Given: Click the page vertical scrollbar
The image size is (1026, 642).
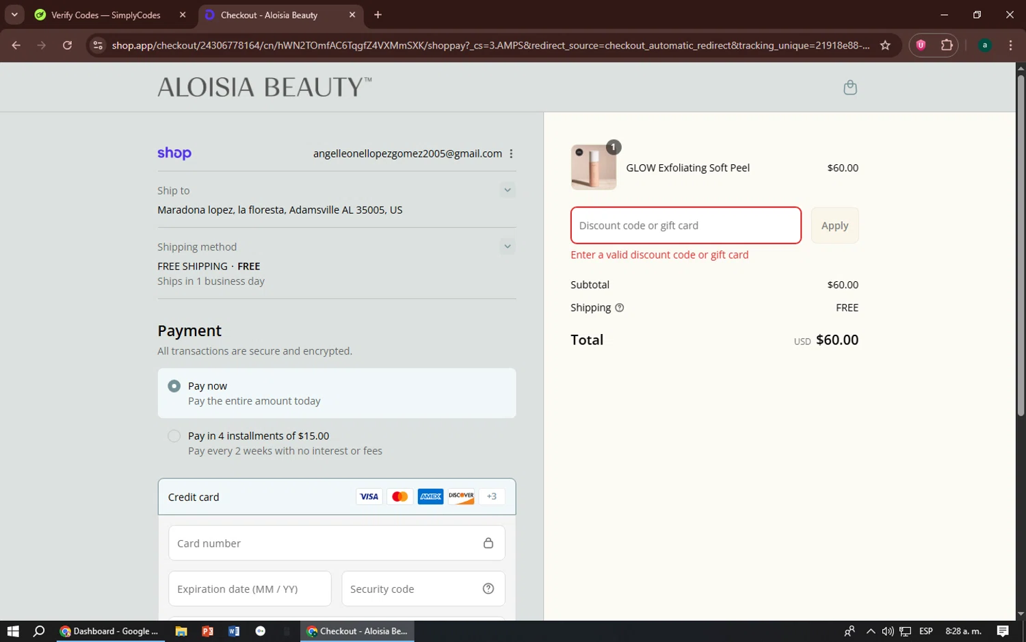Looking at the screenshot, I should coord(1021,245).
